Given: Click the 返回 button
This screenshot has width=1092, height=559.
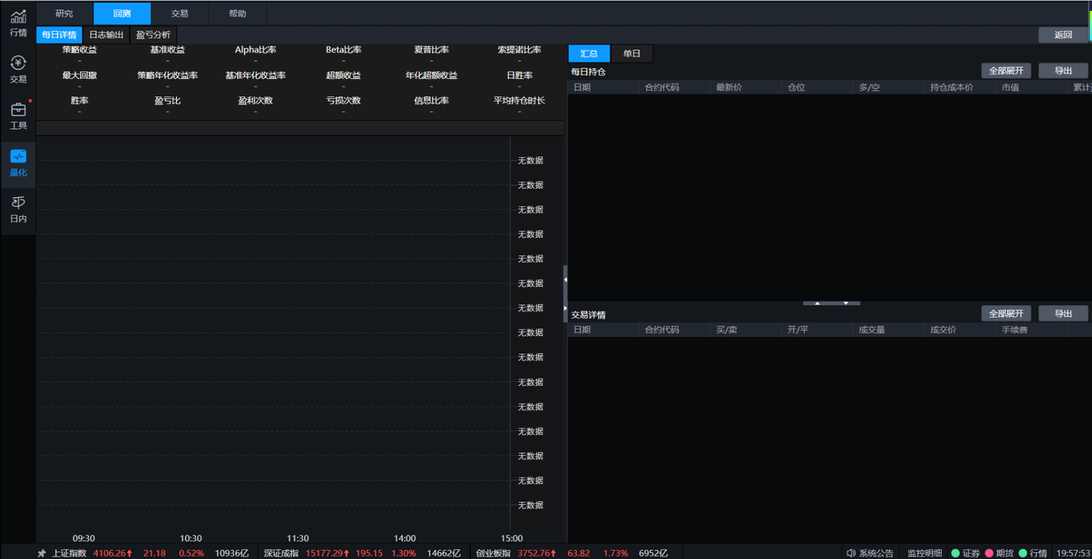Looking at the screenshot, I should coord(1063,35).
